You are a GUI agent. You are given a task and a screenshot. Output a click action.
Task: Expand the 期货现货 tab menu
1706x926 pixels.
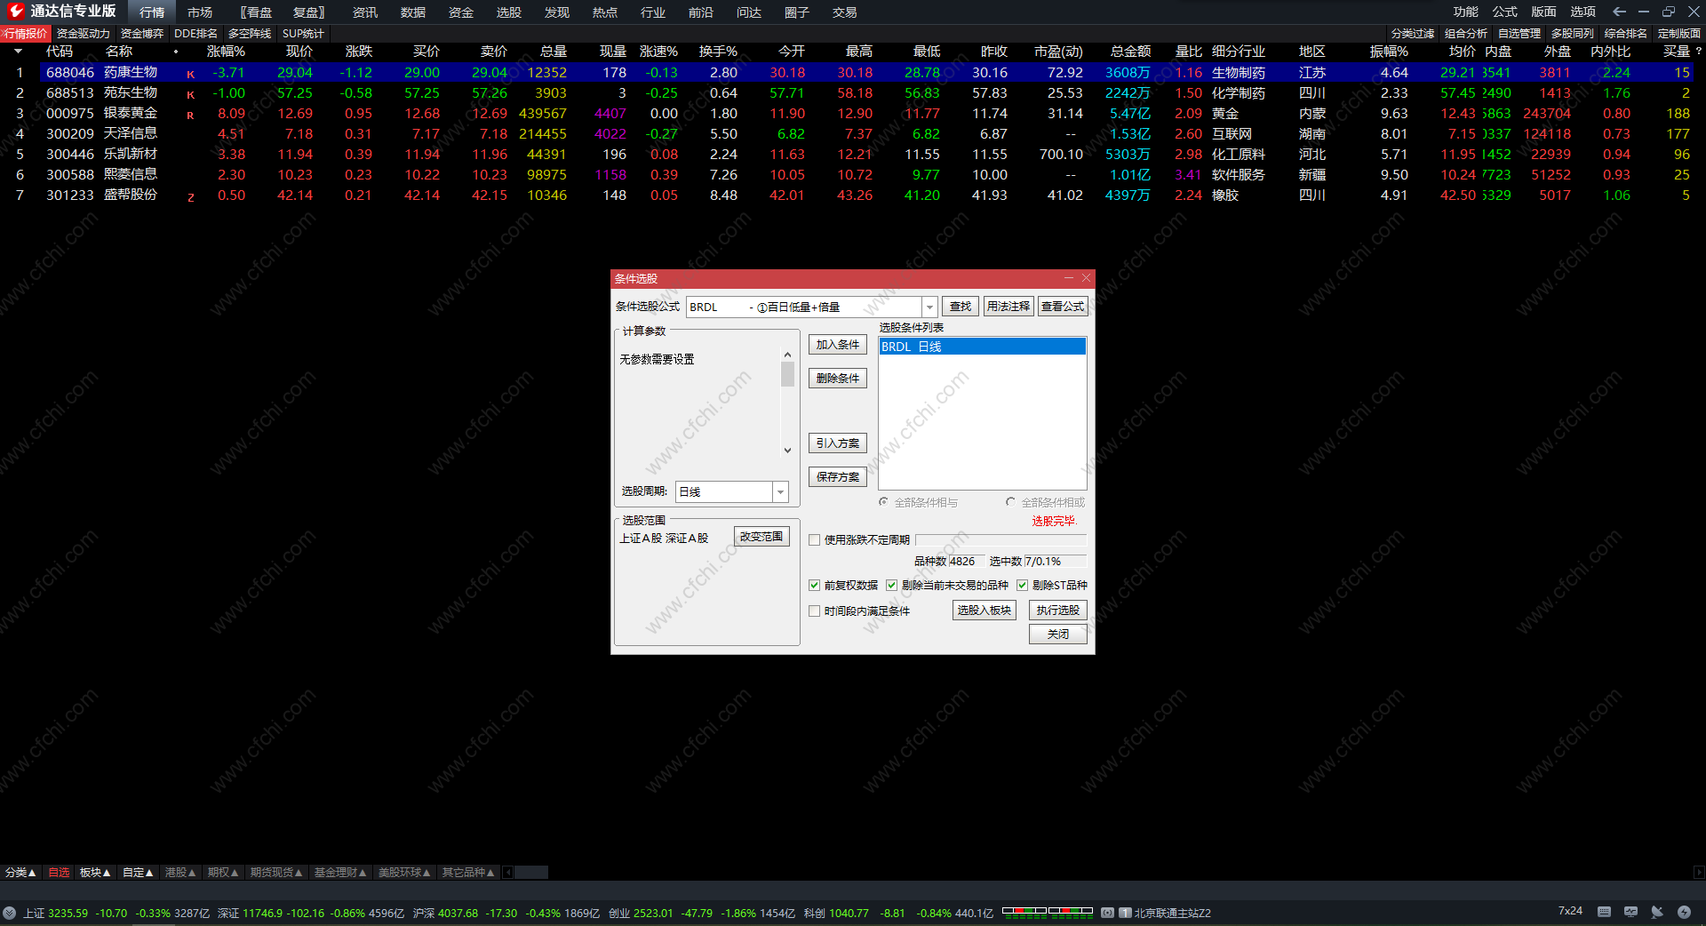276,873
